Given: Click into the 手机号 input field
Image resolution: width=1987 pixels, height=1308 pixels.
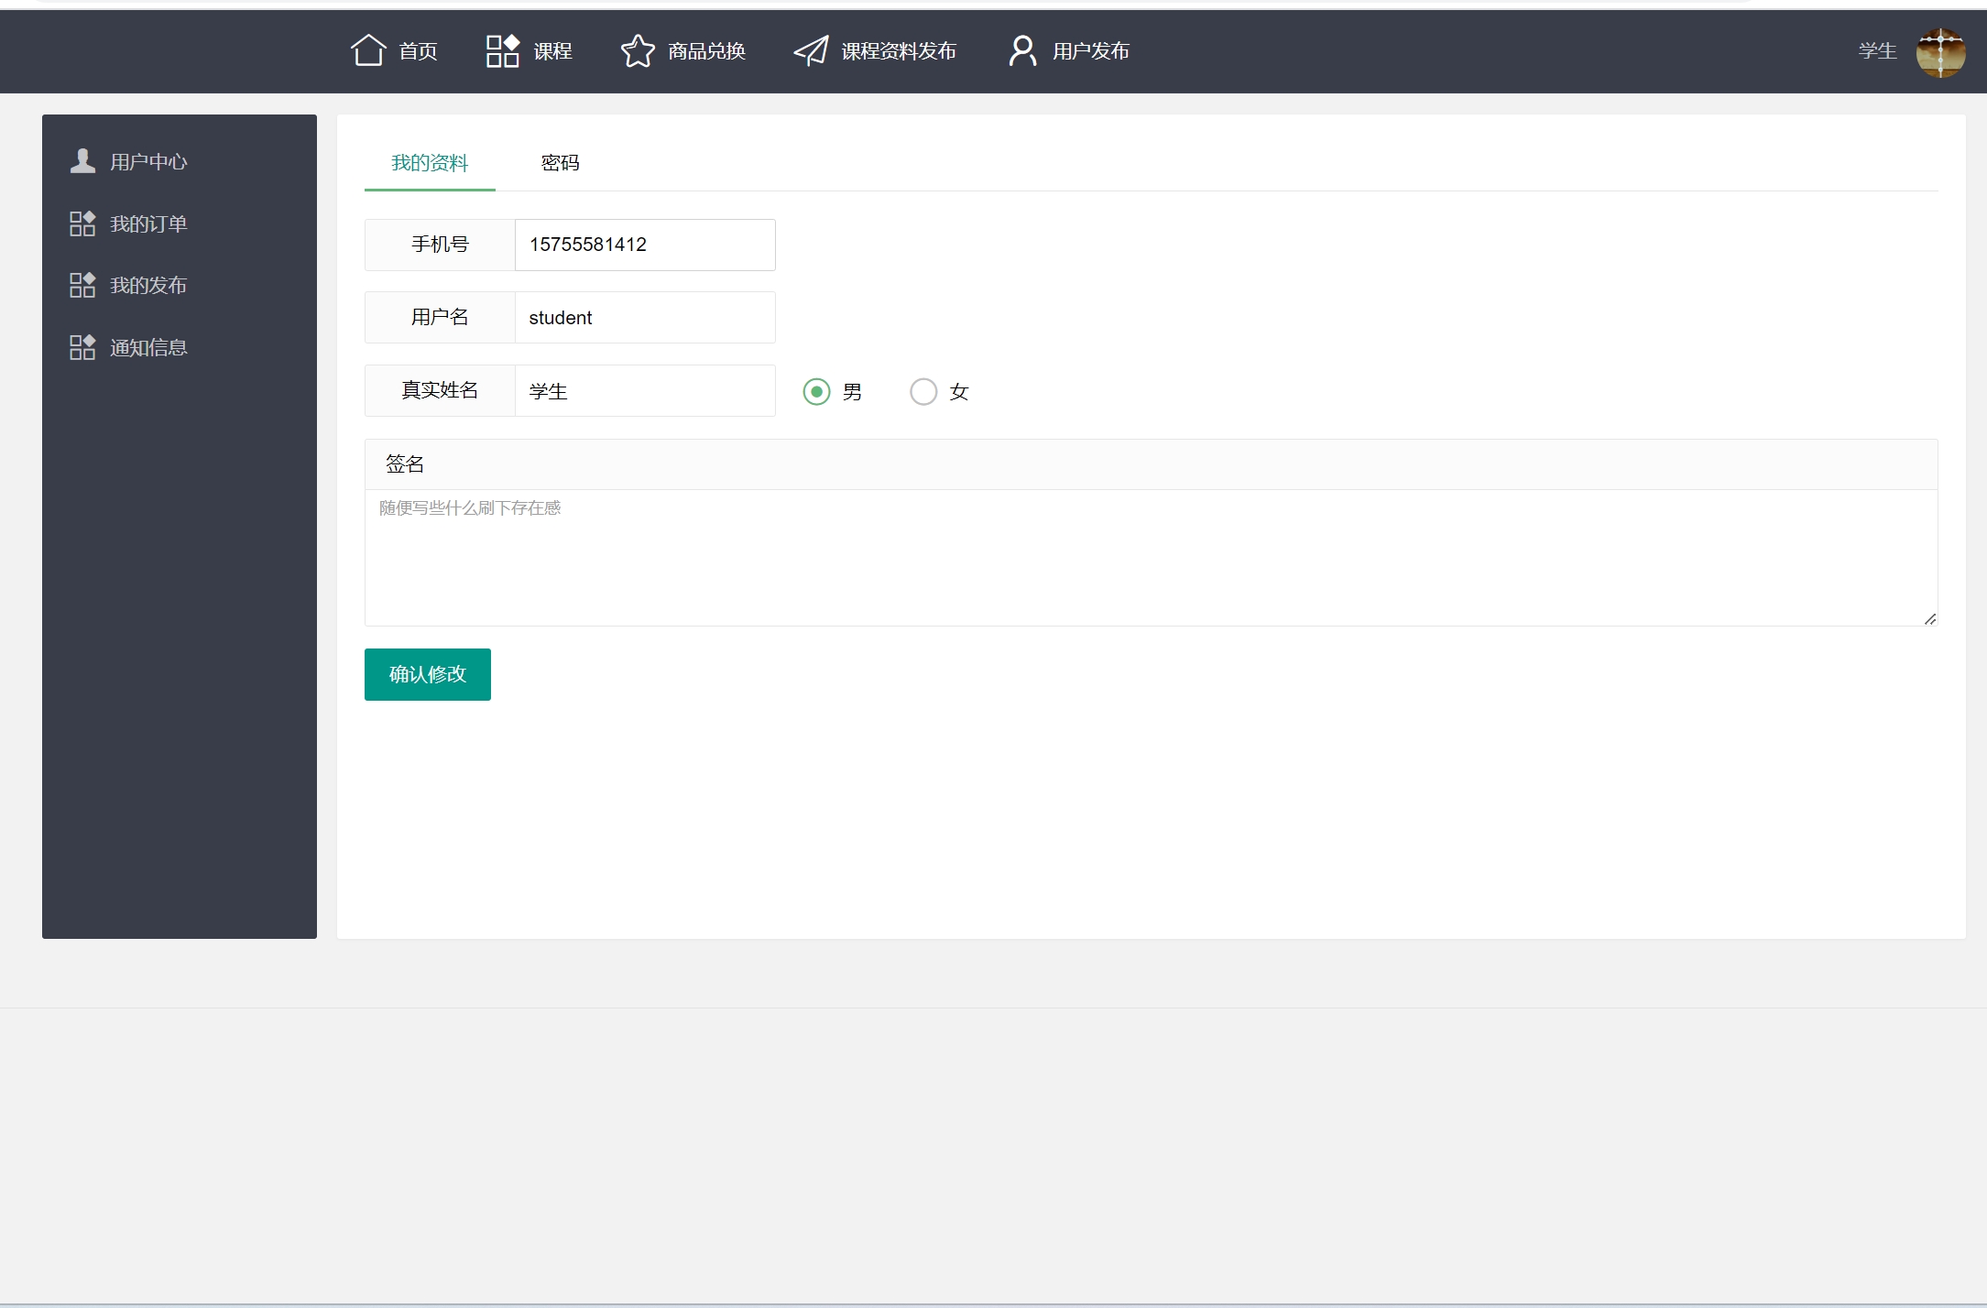Looking at the screenshot, I should (644, 245).
